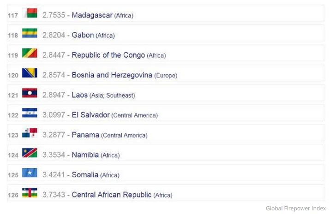Open the Gabon country link
The height and width of the screenshot is (215, 330).
click(83, 35)
